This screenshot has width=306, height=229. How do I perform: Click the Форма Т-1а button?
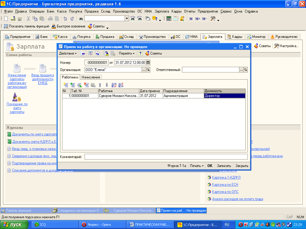coord(177,166)
